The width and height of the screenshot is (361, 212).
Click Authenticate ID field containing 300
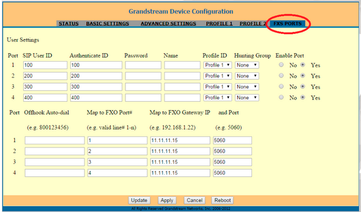pyautogui.click(x=96, y=86)
